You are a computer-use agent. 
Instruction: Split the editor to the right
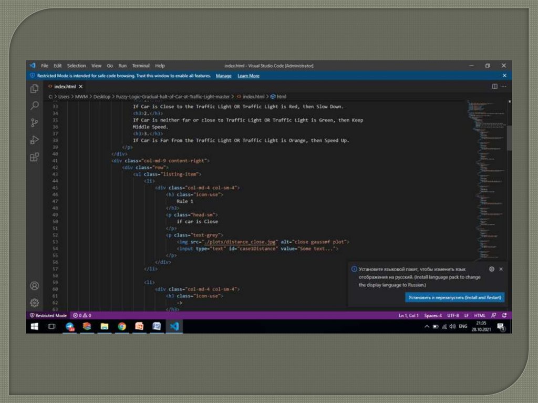coord(494,86)
